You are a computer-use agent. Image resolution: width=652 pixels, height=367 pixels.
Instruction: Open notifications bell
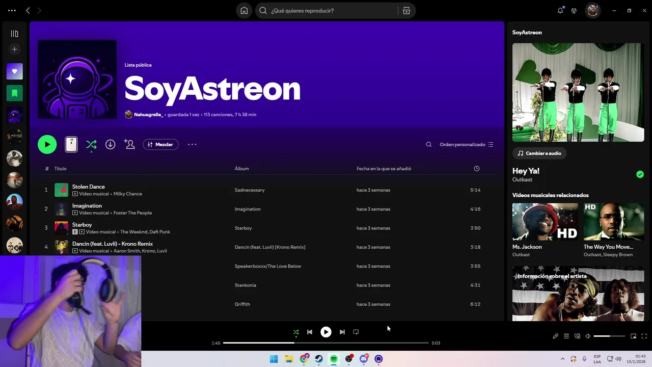[x=560, y=11]
